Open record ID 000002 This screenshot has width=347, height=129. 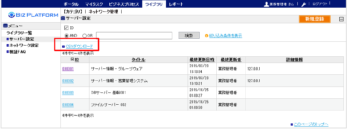point(68,81)
